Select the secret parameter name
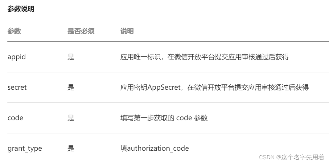The height and width of the screenshot is (163, 329). click(17, 87)
